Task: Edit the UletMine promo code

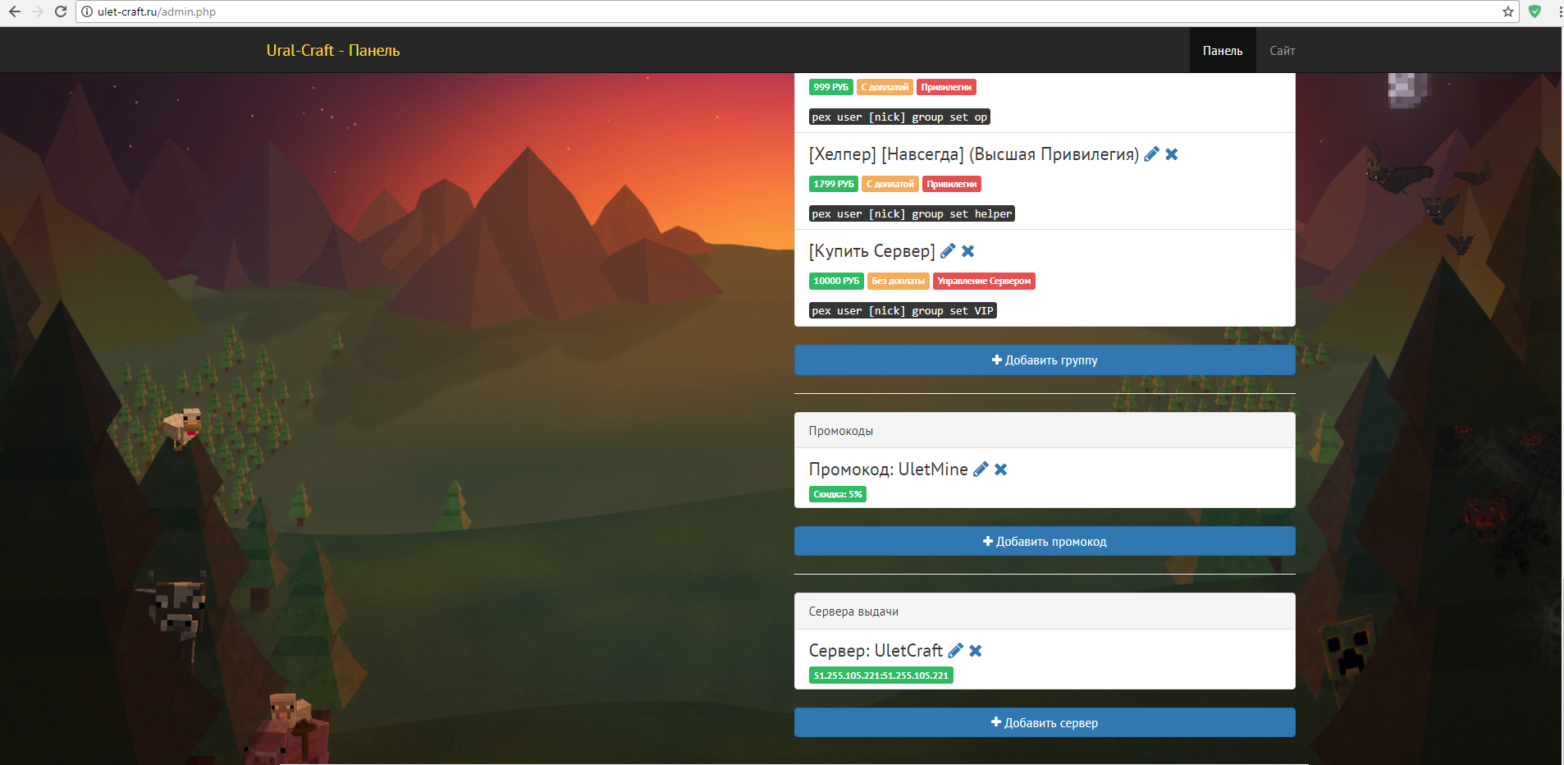Action: coord(981,470)
